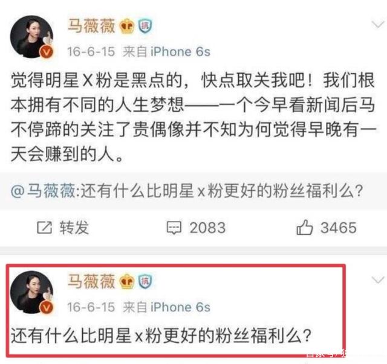The height and width of the screenshot is (364, 387).
Task: Click the 来自 iPhone 6s source in the first post
Action: coord(167,52)
